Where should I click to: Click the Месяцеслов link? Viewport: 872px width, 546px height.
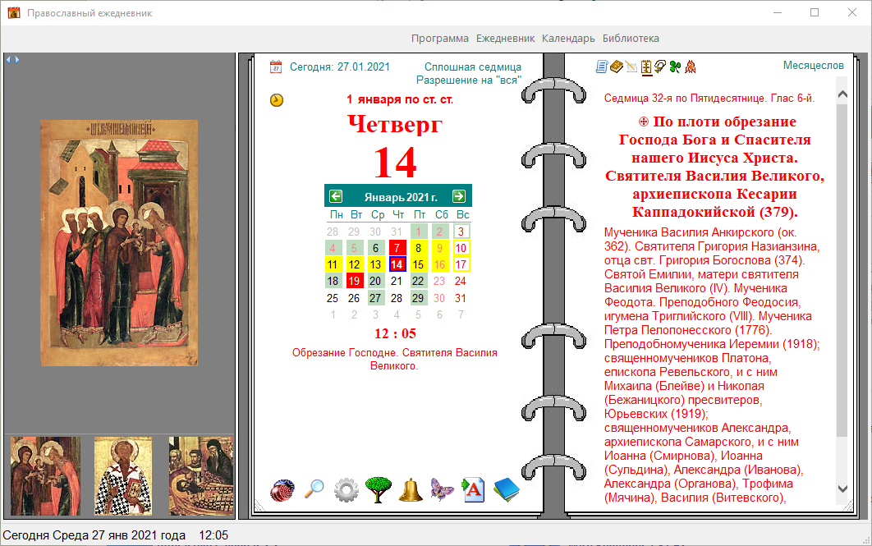pos(813,66)
